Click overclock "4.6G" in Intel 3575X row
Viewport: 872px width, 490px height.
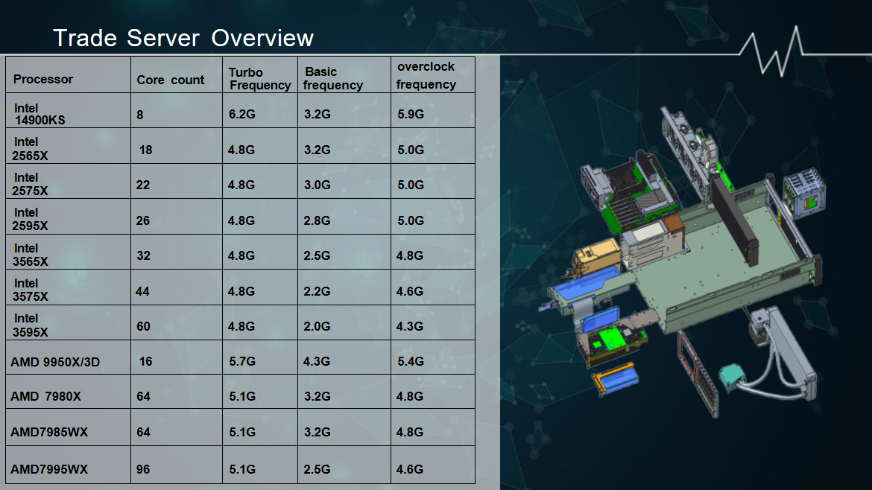click(409, 291)
